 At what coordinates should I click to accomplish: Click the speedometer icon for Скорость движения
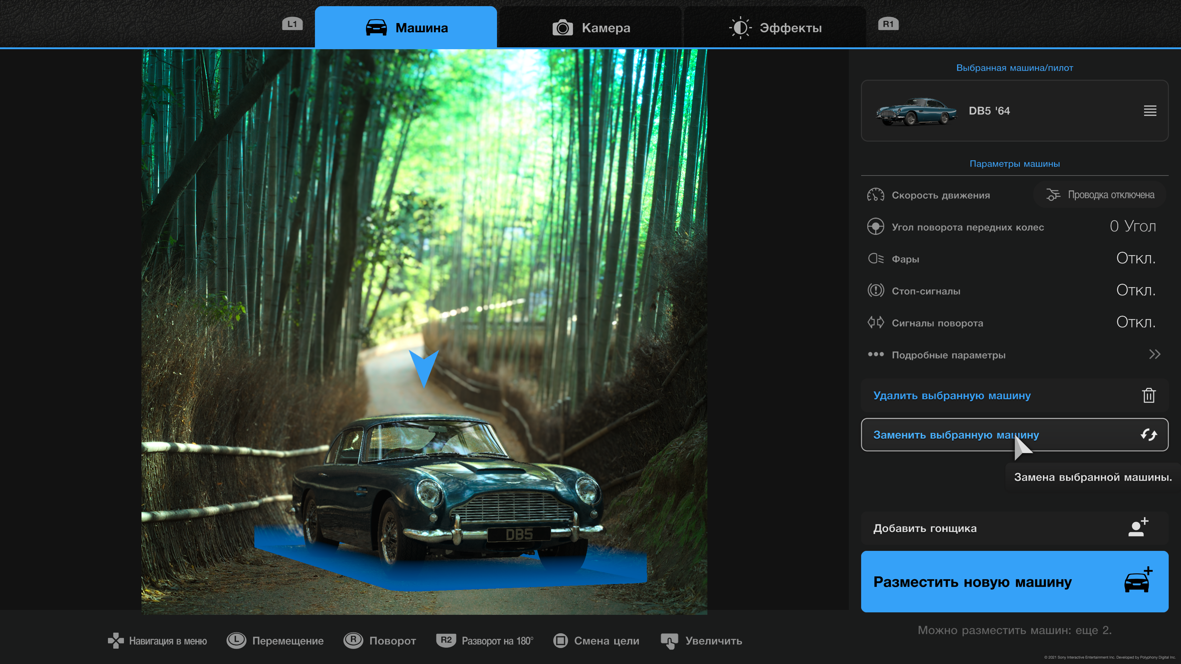(875, 195)
